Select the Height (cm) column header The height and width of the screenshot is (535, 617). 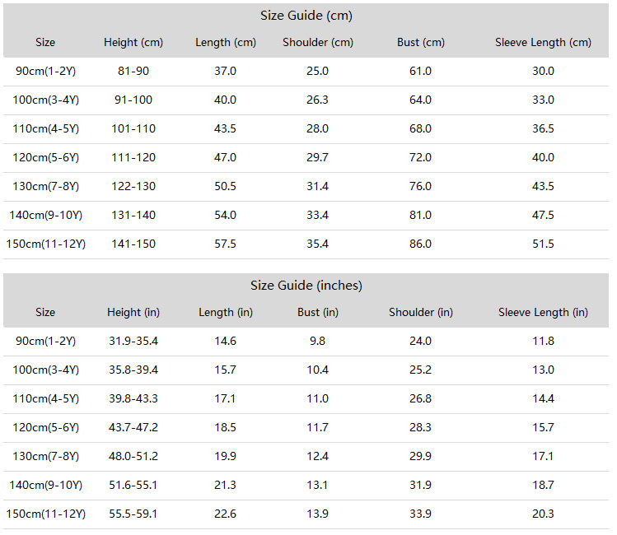click(133, 43)
